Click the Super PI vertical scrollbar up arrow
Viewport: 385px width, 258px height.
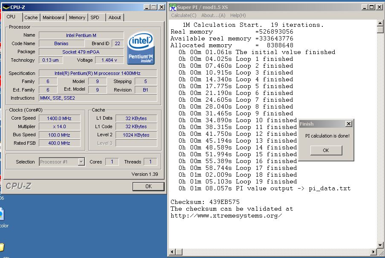tap(380, 23)
